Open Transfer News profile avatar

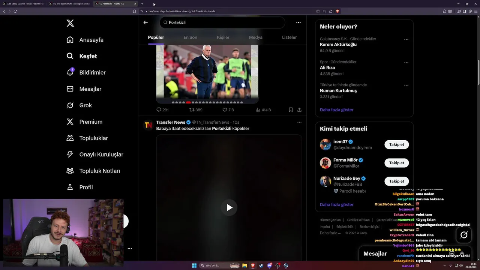click(x=148, y=125)
